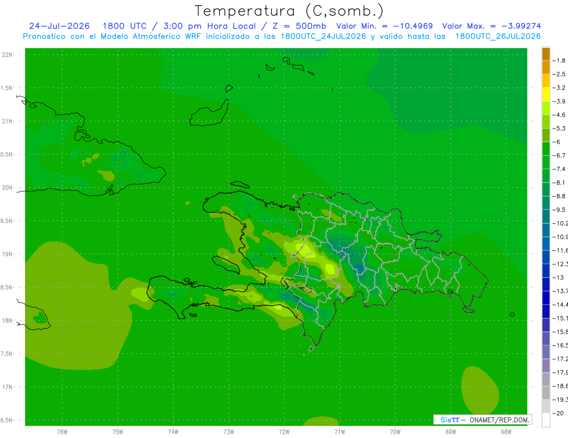Click the 'Z = 500mb' pressure level text

point(298,26)
